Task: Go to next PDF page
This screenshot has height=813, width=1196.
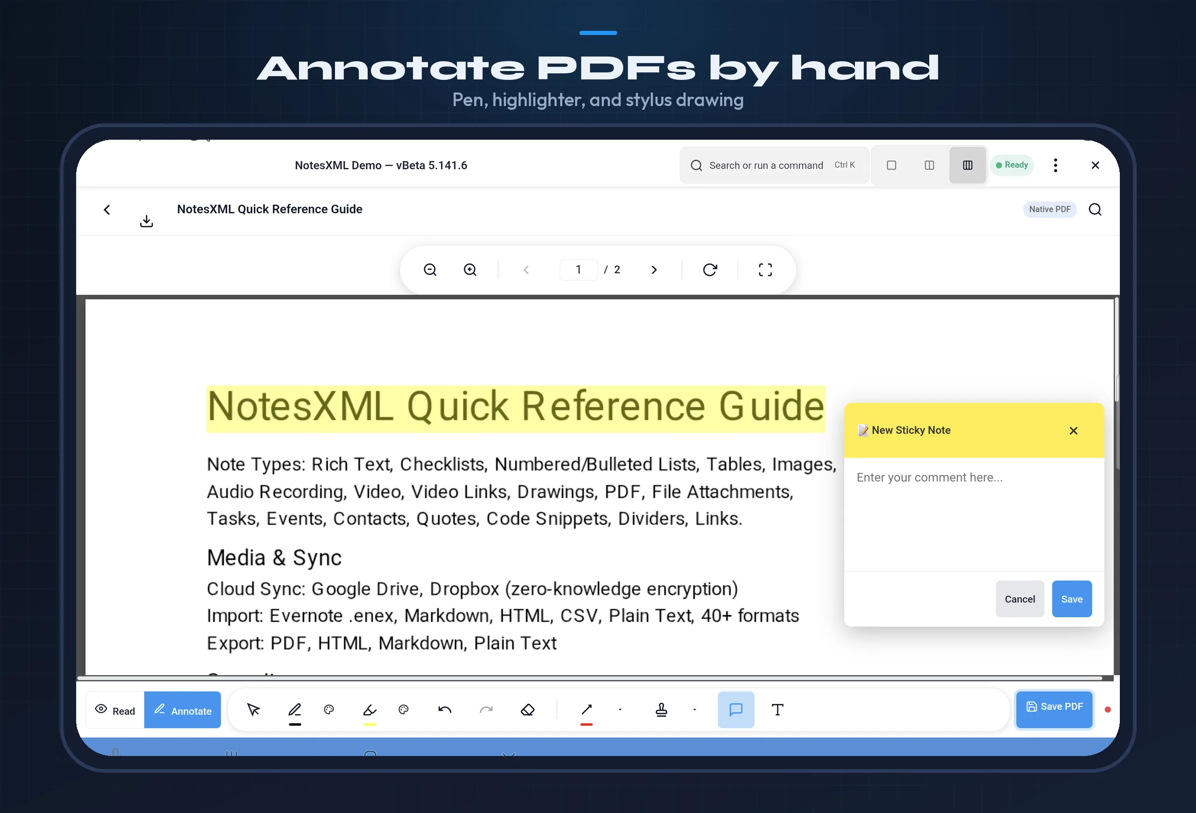Action: (x=654, y=270)
